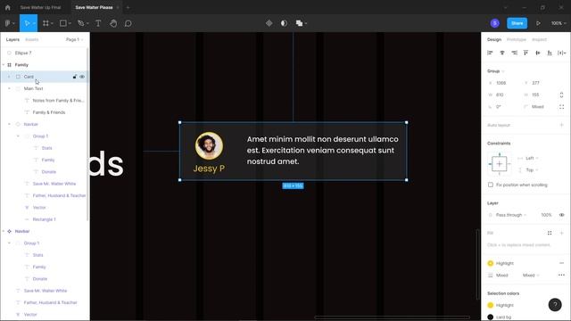This screenshot has width=571, height=321.
Task: Open the Layers tab
Action: pyautogui.click(x=12, y=39)
